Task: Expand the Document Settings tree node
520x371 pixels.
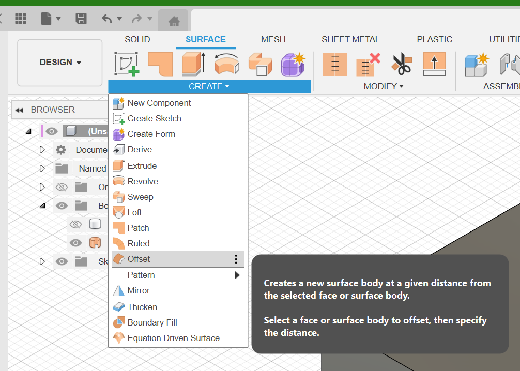Action: tap(42, 150)
